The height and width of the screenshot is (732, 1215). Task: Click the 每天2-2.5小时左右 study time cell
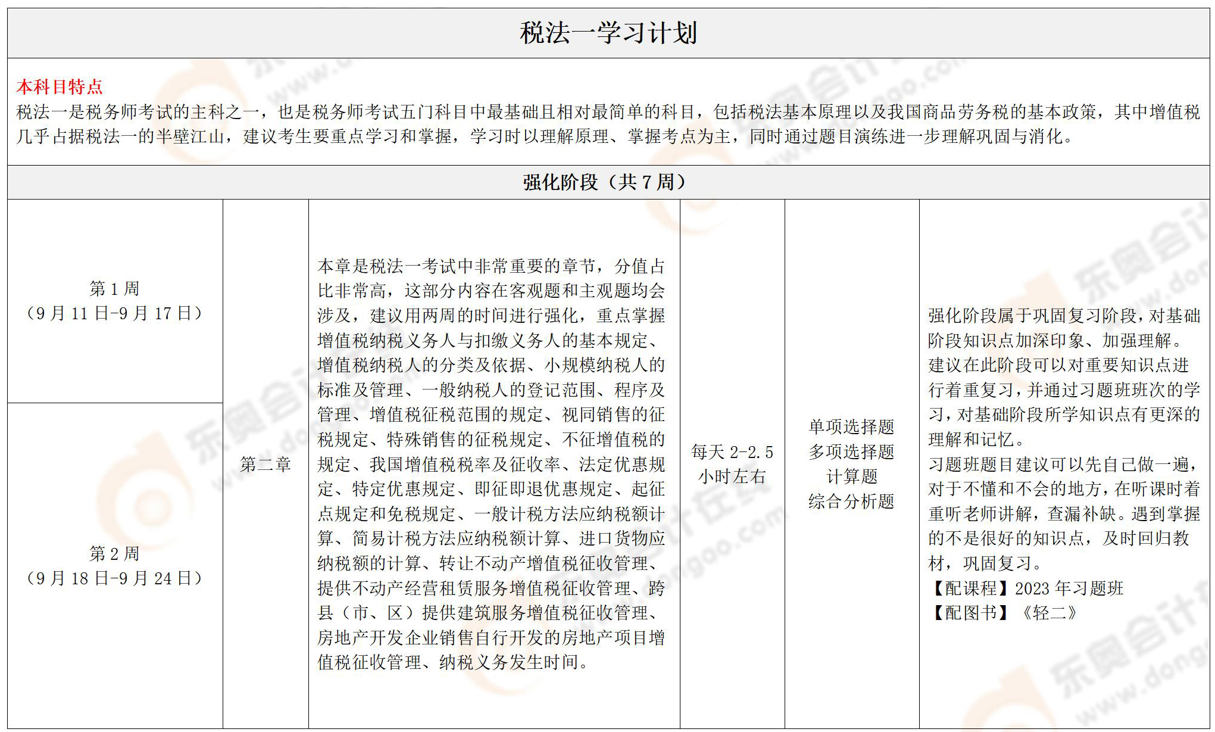coord(732,465)
